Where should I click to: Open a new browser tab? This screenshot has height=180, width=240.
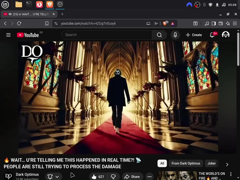coord(62,14)
